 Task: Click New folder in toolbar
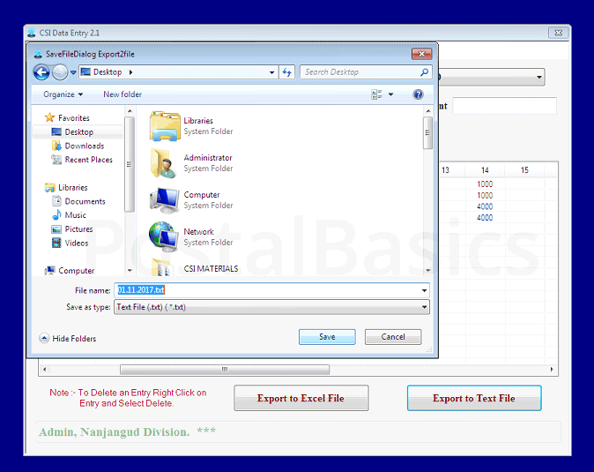123,94
